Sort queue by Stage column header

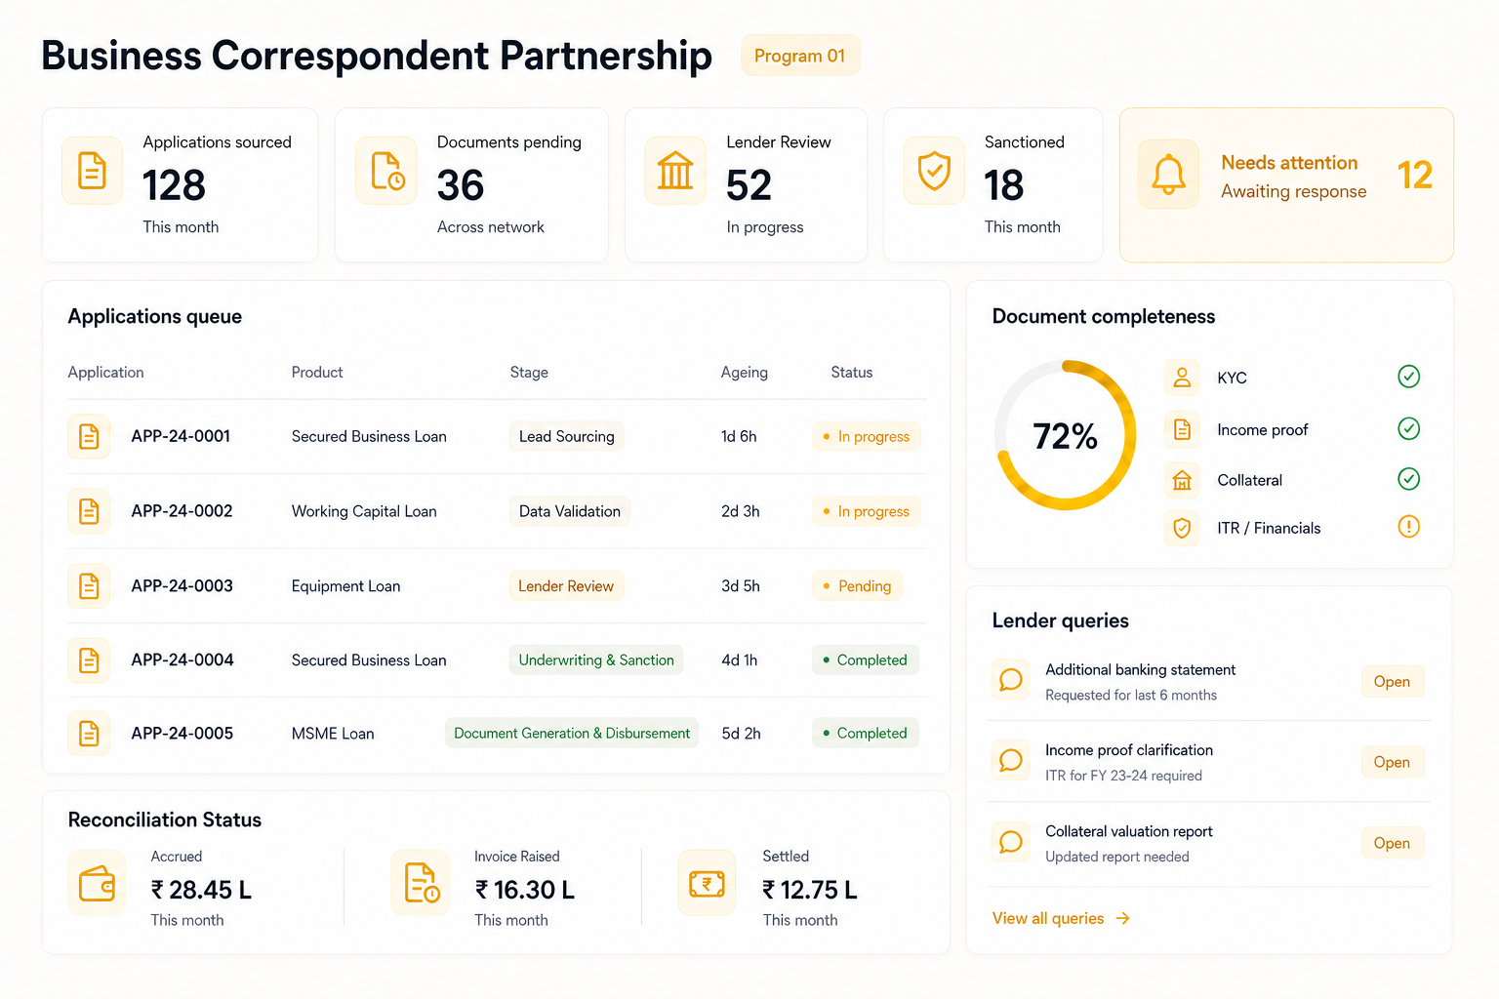529,373
